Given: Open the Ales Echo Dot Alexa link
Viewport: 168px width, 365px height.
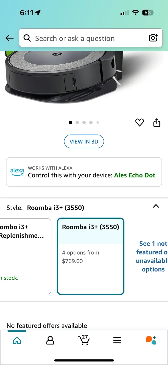Looking at the screenshot, I should (135, 175).
